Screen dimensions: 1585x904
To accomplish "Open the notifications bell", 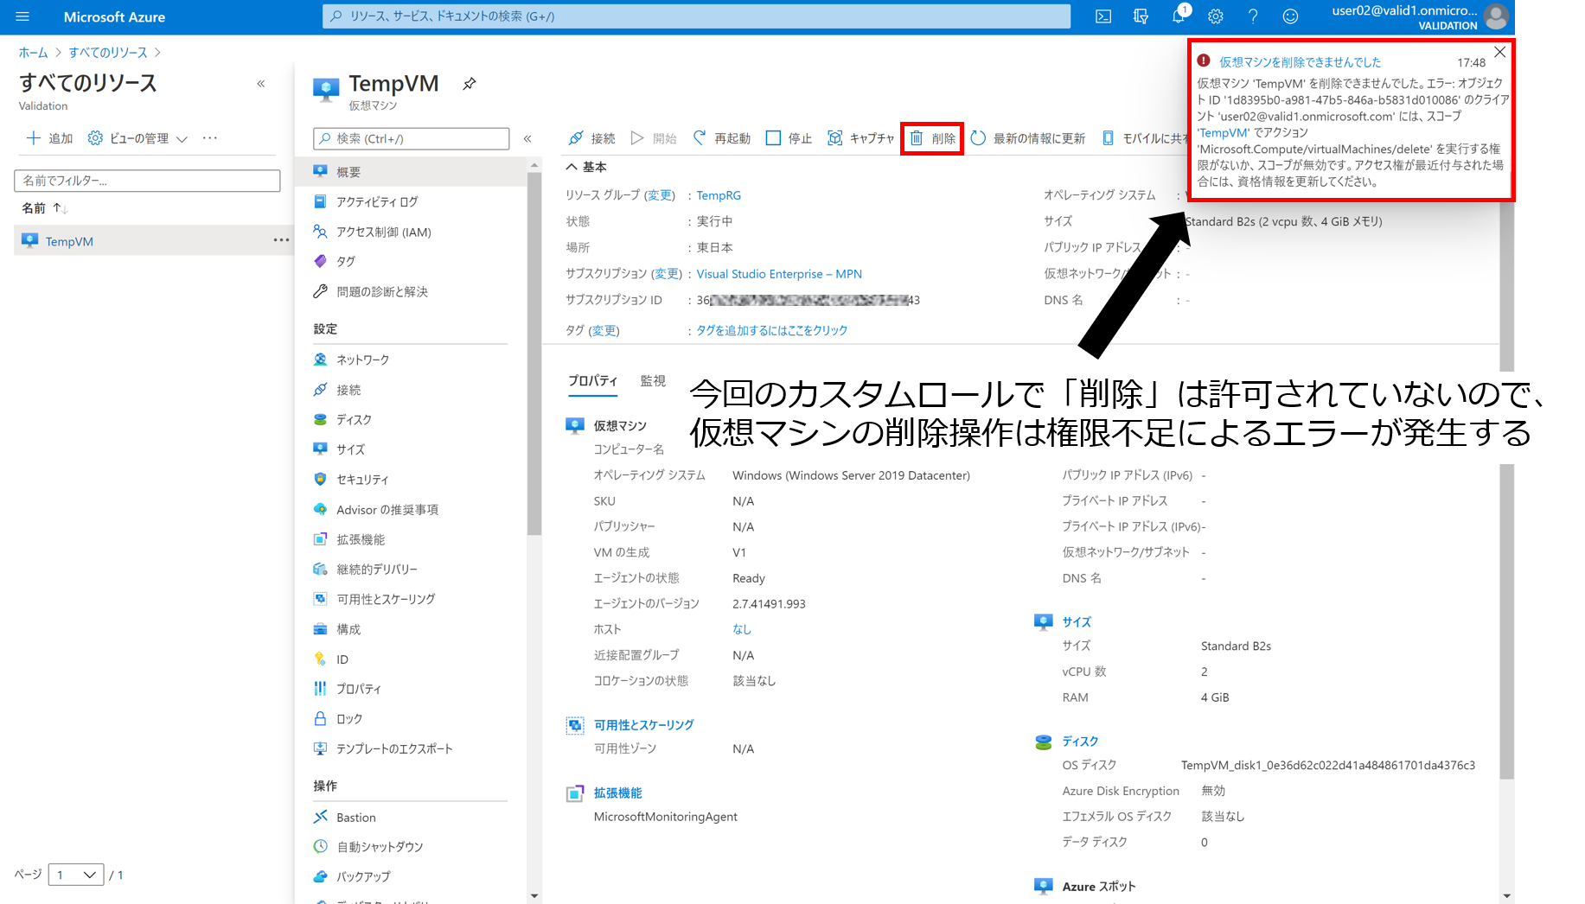I will pyautogui.click(x=1179, y=16).
